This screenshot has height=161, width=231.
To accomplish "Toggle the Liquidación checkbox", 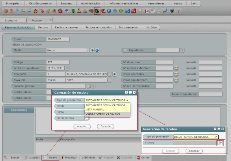I will pyautogui.click(x=125, y=50).
